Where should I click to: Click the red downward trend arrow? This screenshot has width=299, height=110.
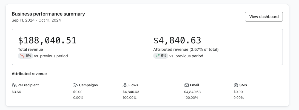[x=22, y=56]
